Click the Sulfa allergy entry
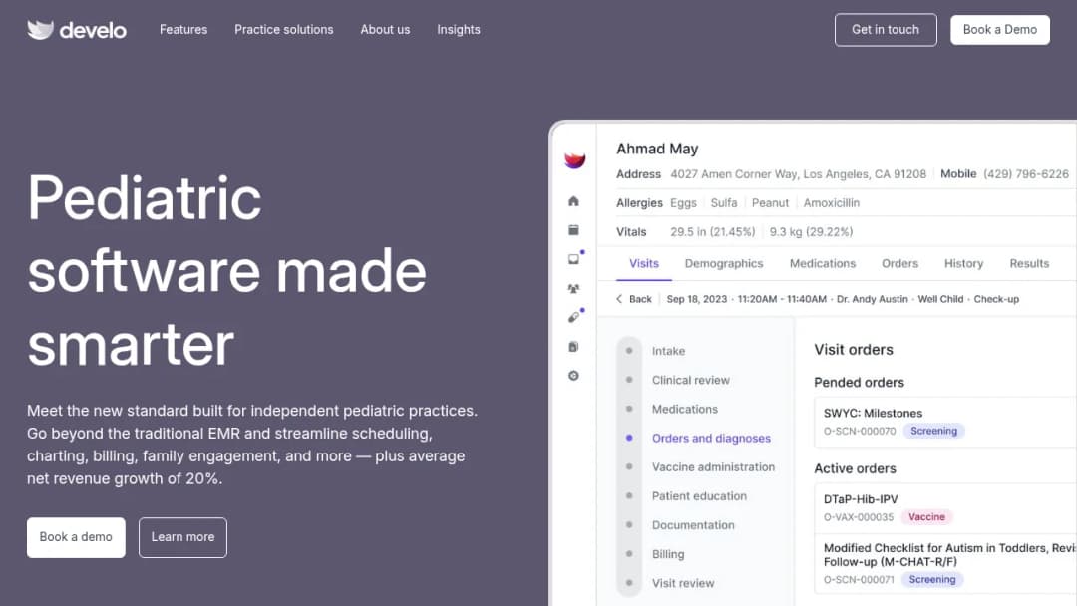The image size is (1077, 606). point(724,203)
